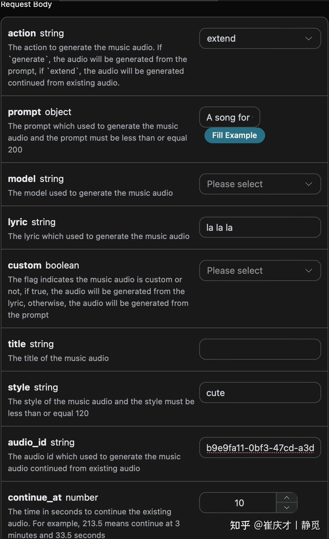Focus the empty title input field
The height and width of the screenshot is (539, 329).
(x=260, y=349)
